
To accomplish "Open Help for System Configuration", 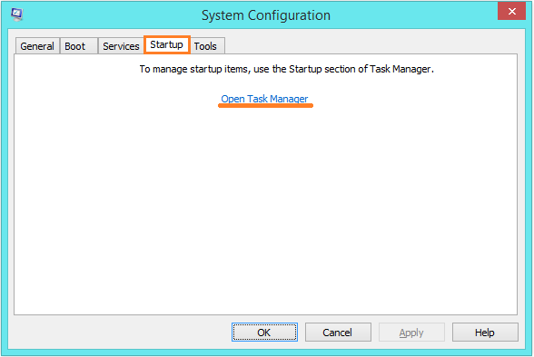I will pyautogui.click(x=485, y=333).
